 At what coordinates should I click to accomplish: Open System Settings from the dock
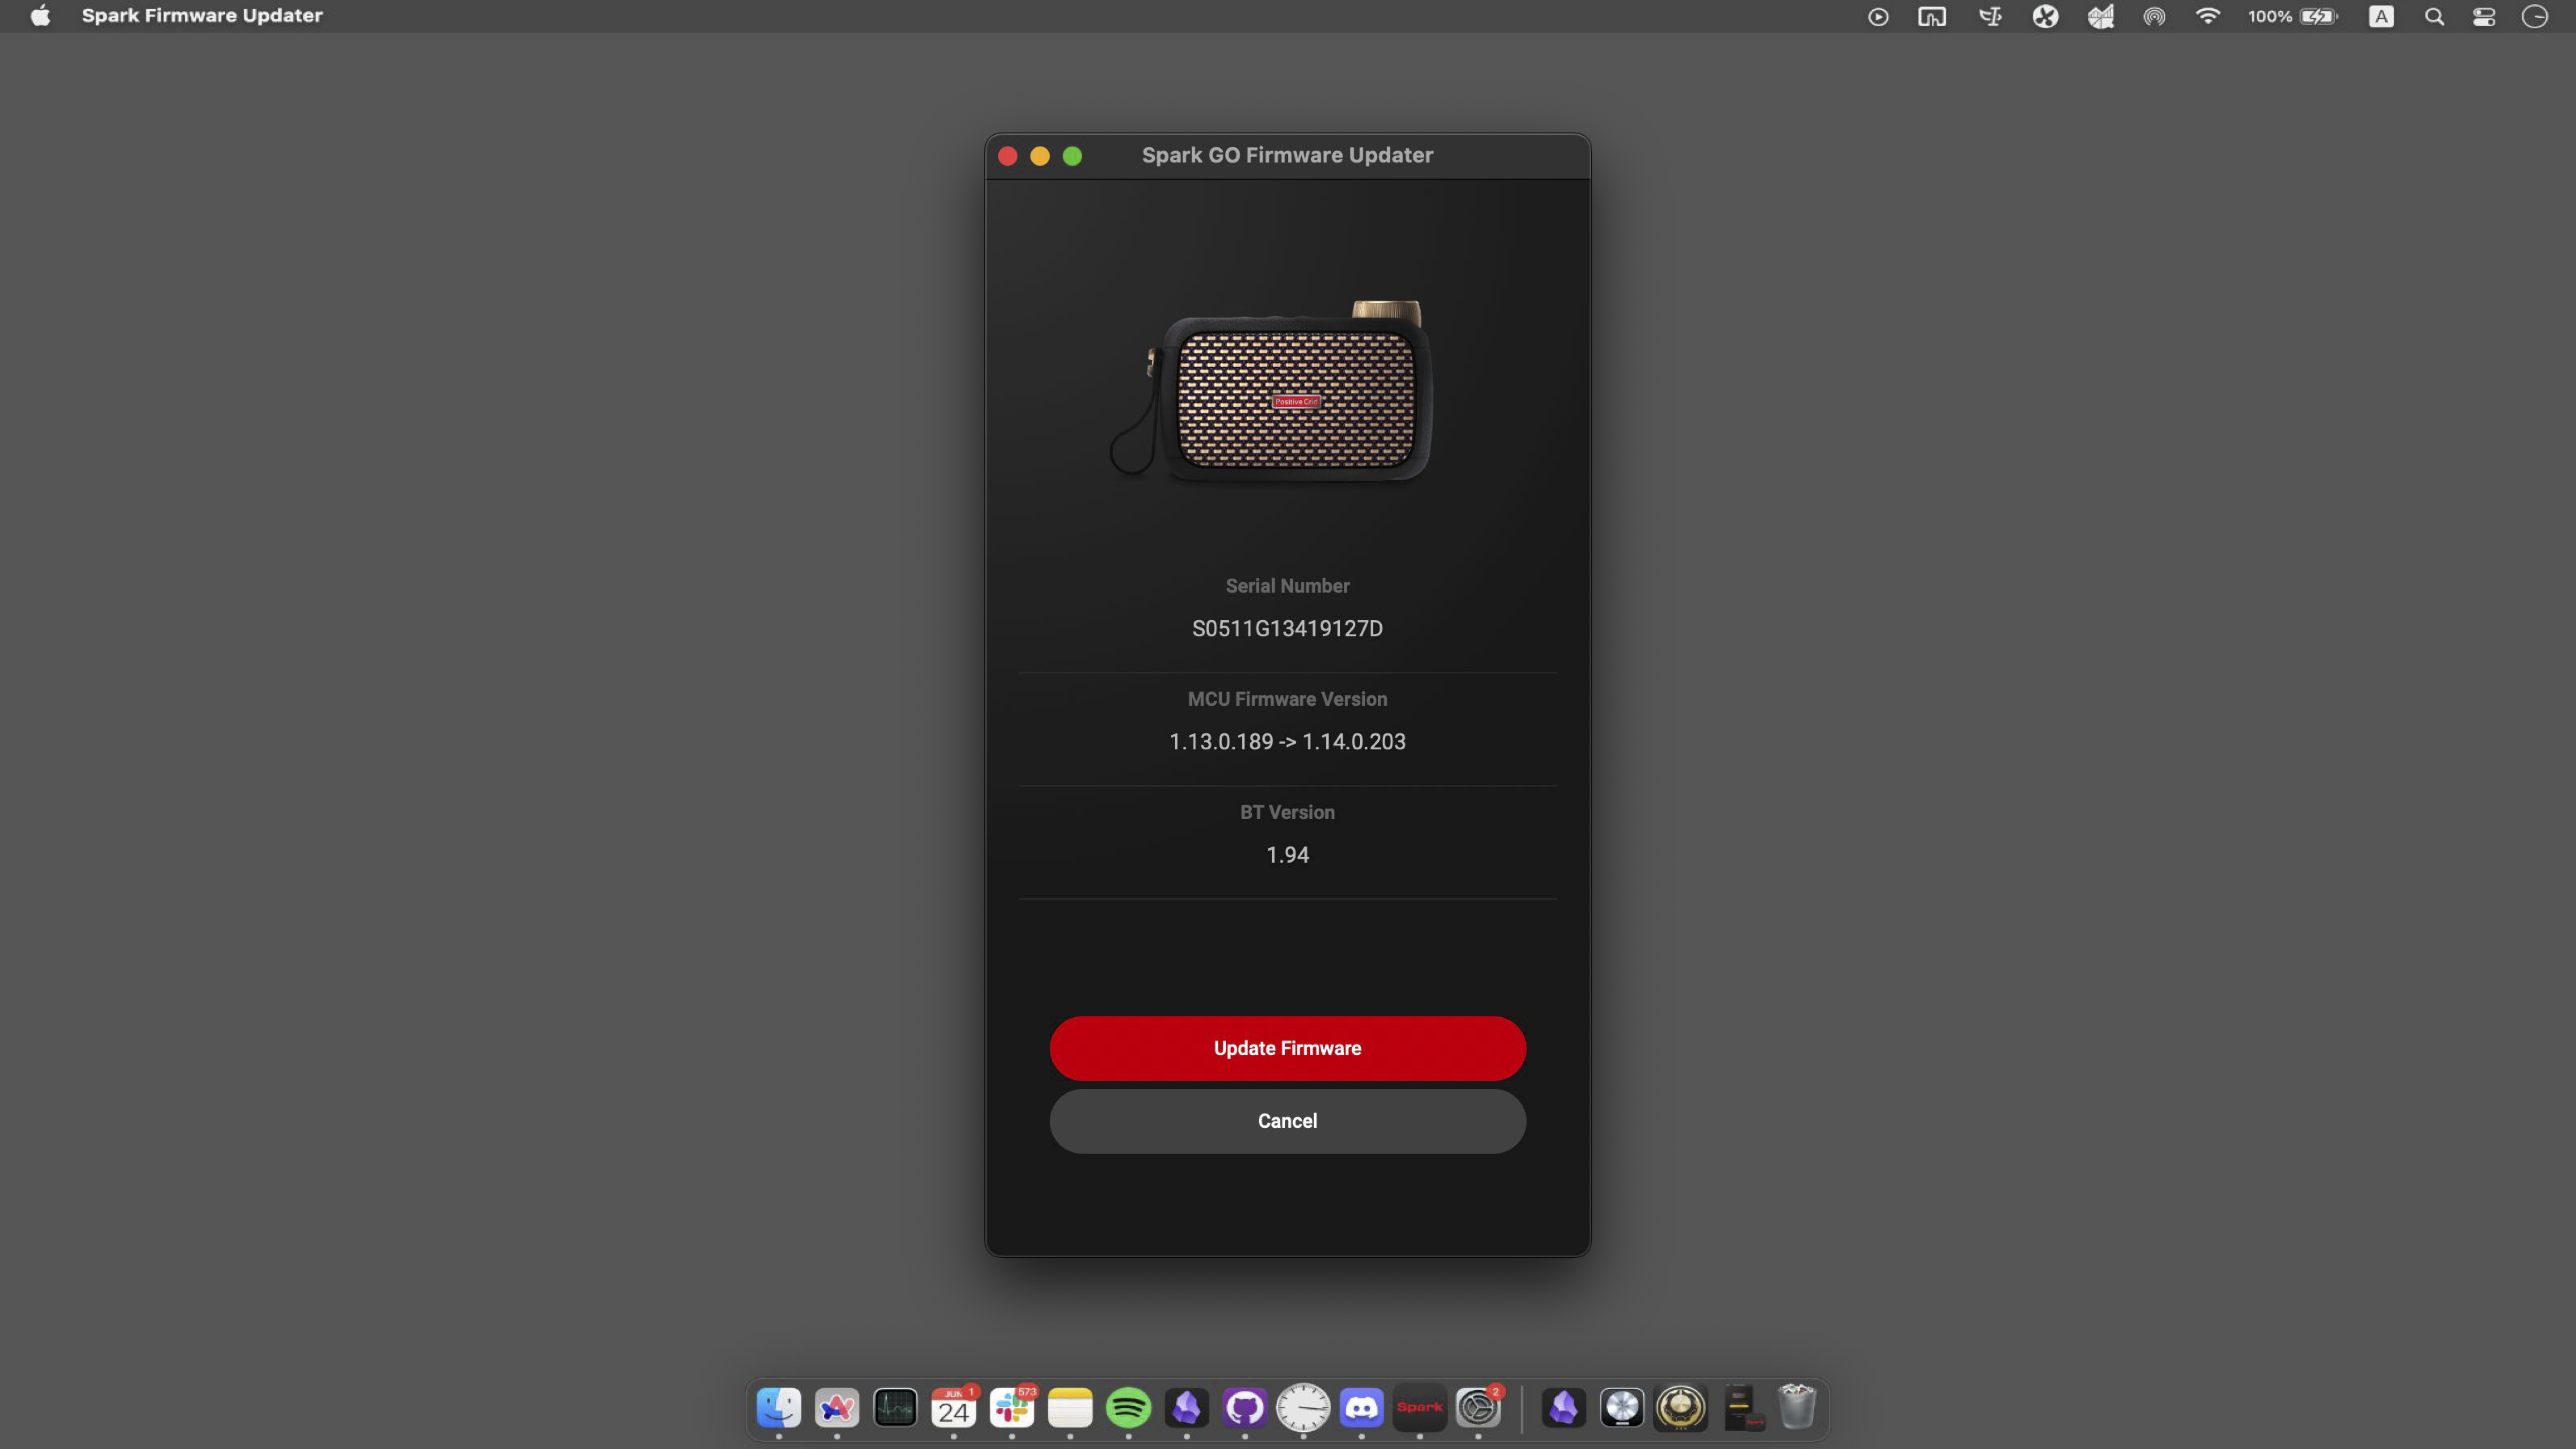coord(1478,1408)
